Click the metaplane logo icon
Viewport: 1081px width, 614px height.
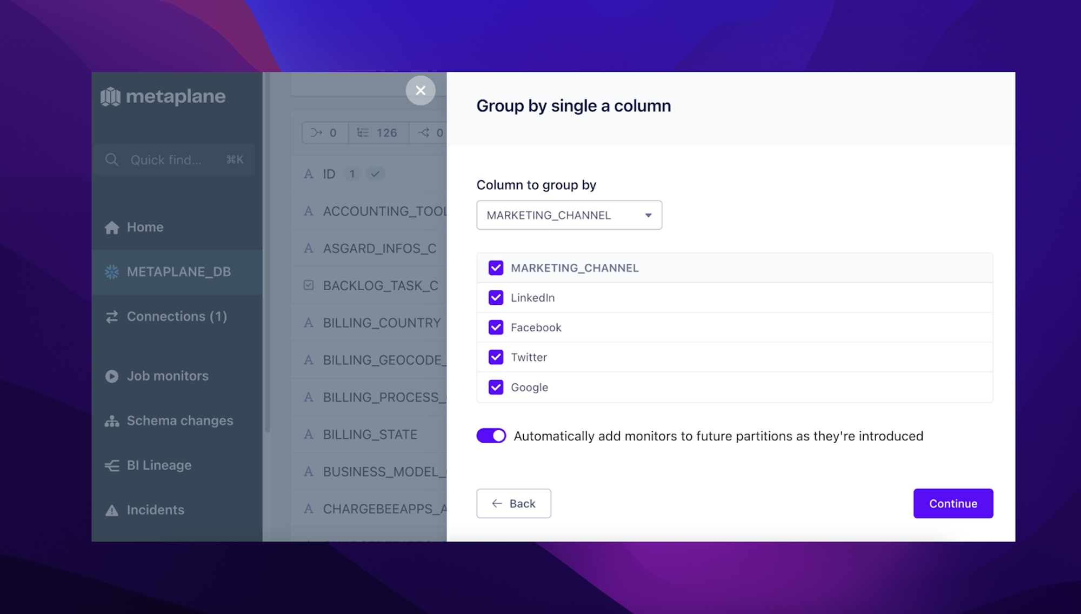click(x=111, y=97)
